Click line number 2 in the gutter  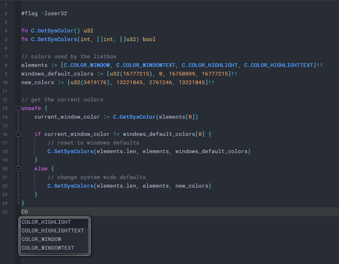pos(6,14)
